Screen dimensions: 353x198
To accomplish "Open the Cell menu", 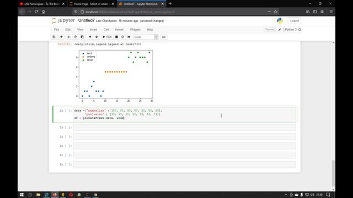I will [x=106, y=29].
